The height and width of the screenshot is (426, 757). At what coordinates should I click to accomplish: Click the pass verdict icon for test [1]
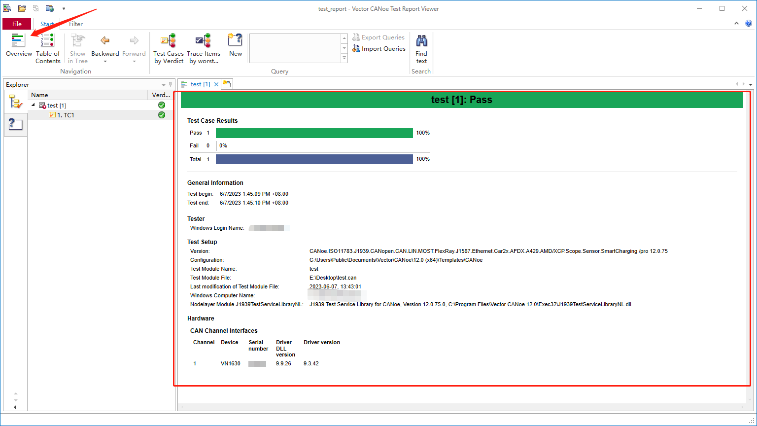pyautogui.click(x=162, y=105)
